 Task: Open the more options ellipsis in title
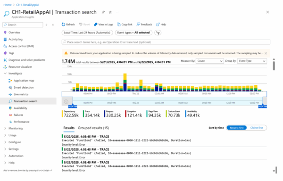117,12
